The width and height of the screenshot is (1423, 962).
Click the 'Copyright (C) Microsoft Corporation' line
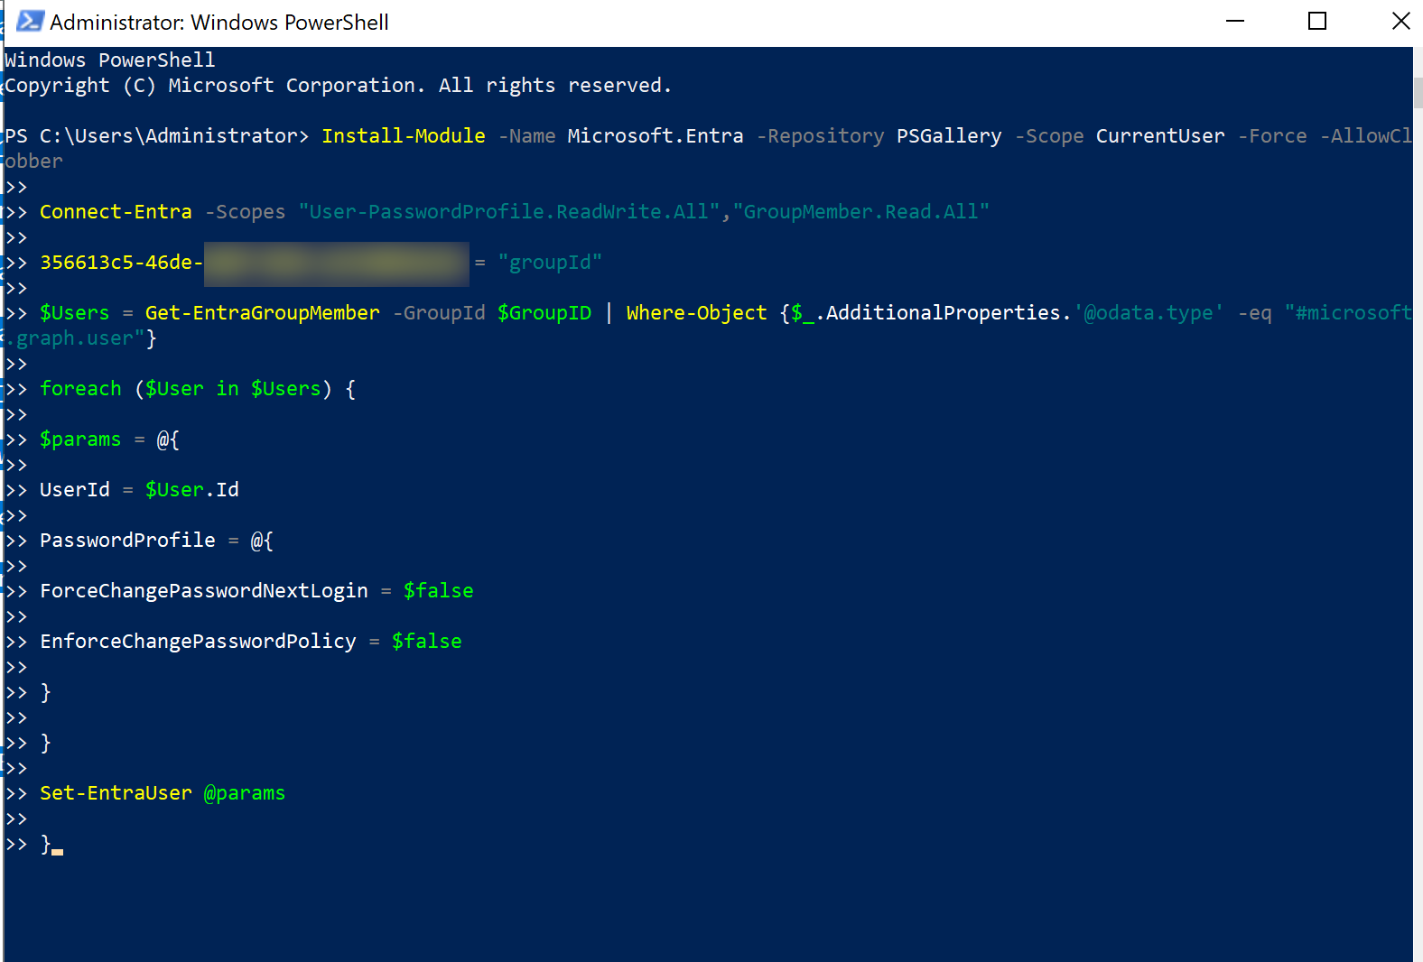point(339,86)
